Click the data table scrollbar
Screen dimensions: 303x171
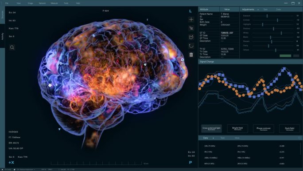[x=301, y=148]
